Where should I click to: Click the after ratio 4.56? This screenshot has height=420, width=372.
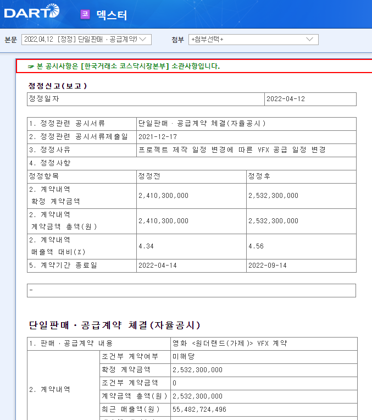(x=256, y=246)
